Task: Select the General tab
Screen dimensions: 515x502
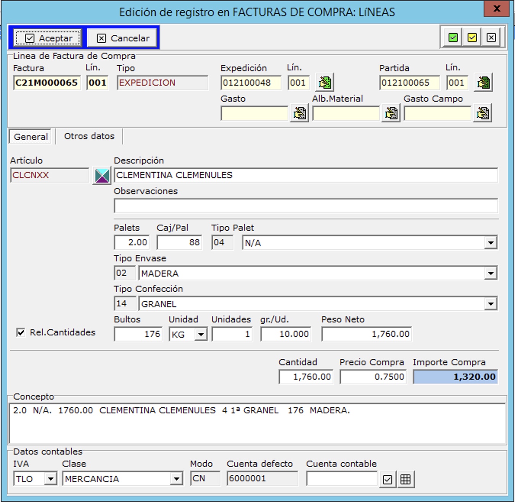Action: [31, 137]
